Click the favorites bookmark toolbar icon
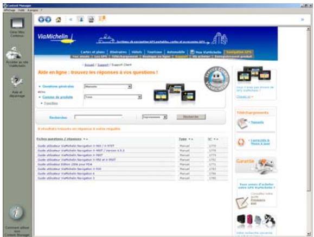 point(102,19)
